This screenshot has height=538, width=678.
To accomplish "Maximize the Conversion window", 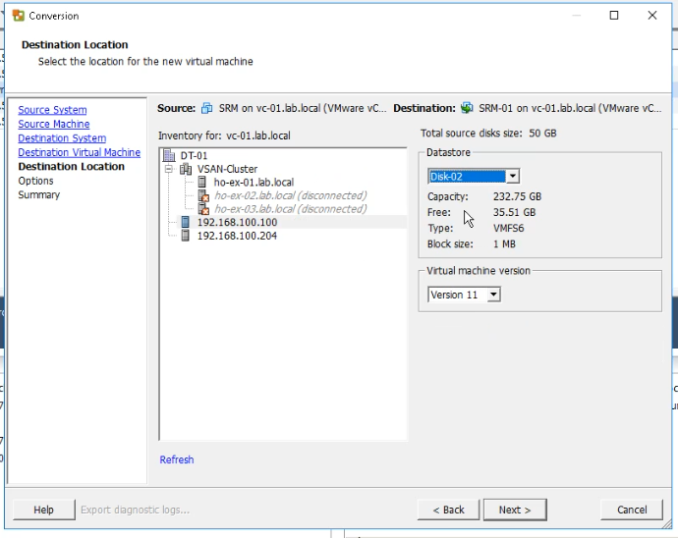I will point(613,16).
